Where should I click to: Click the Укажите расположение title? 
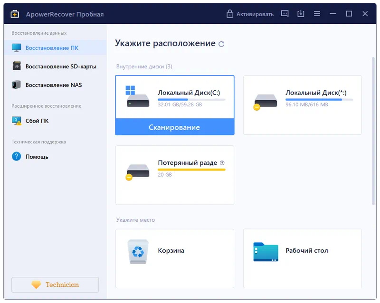click(165, 43)
